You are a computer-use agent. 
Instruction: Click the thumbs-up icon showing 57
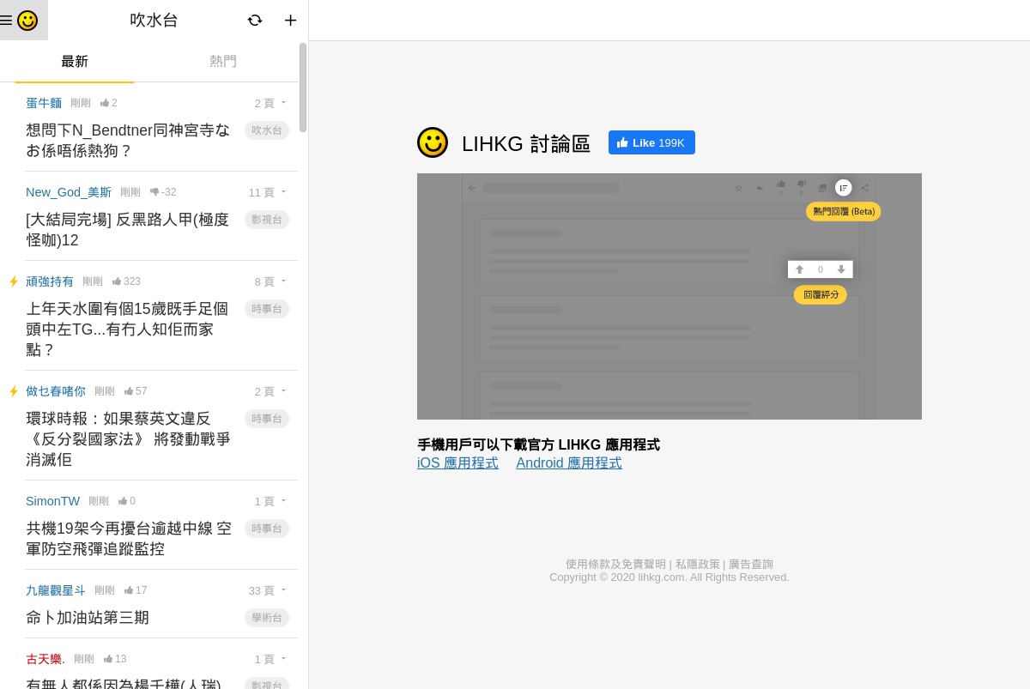point(129,391)
